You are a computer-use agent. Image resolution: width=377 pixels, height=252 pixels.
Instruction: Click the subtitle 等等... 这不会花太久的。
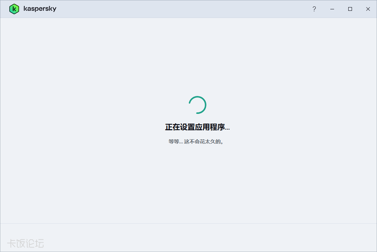point(196,142)
